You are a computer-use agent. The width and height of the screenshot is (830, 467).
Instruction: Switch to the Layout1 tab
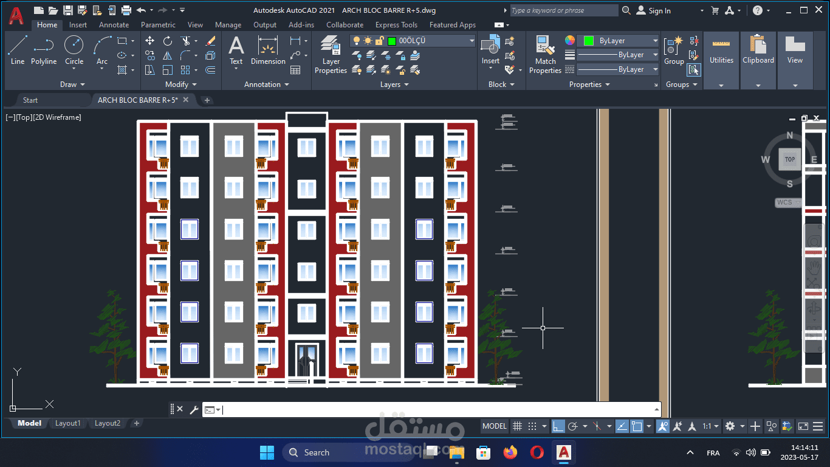pos(68,423)
